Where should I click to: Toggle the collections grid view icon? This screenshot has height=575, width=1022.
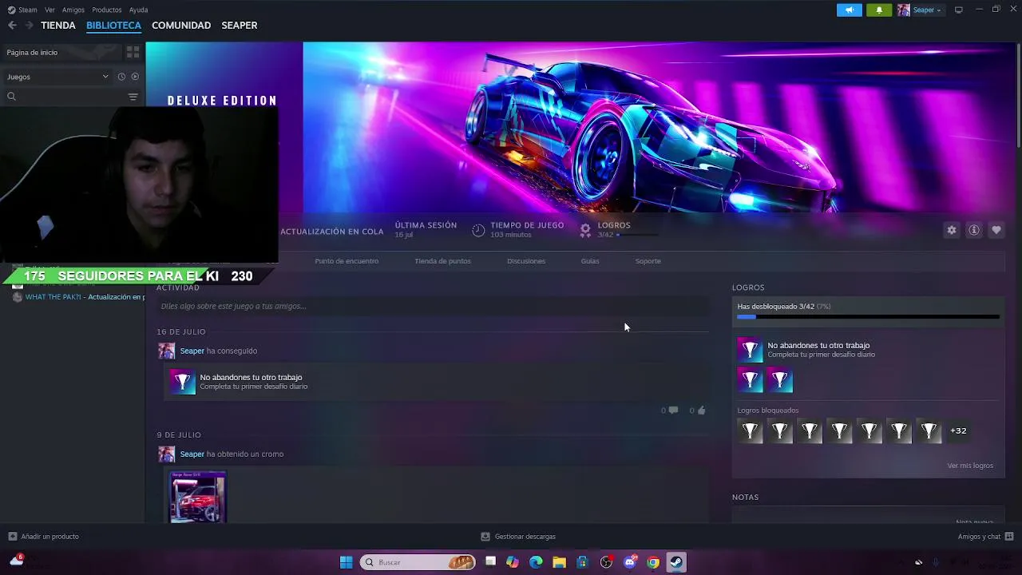point(133,52)
